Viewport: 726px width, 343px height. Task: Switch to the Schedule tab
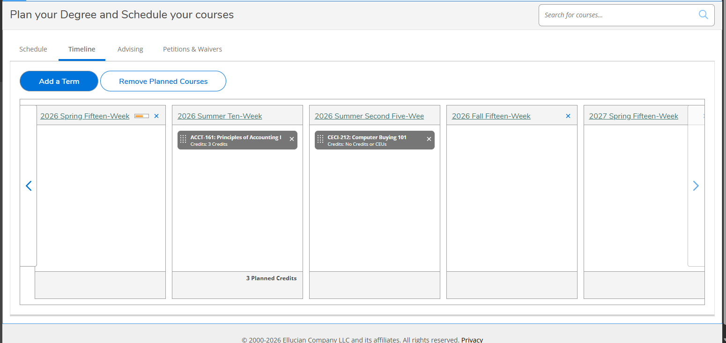tap(33, 49)
